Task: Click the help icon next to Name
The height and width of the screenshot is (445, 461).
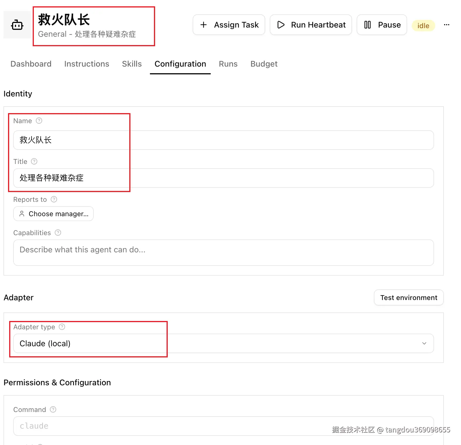Action: tap(39, 121)
